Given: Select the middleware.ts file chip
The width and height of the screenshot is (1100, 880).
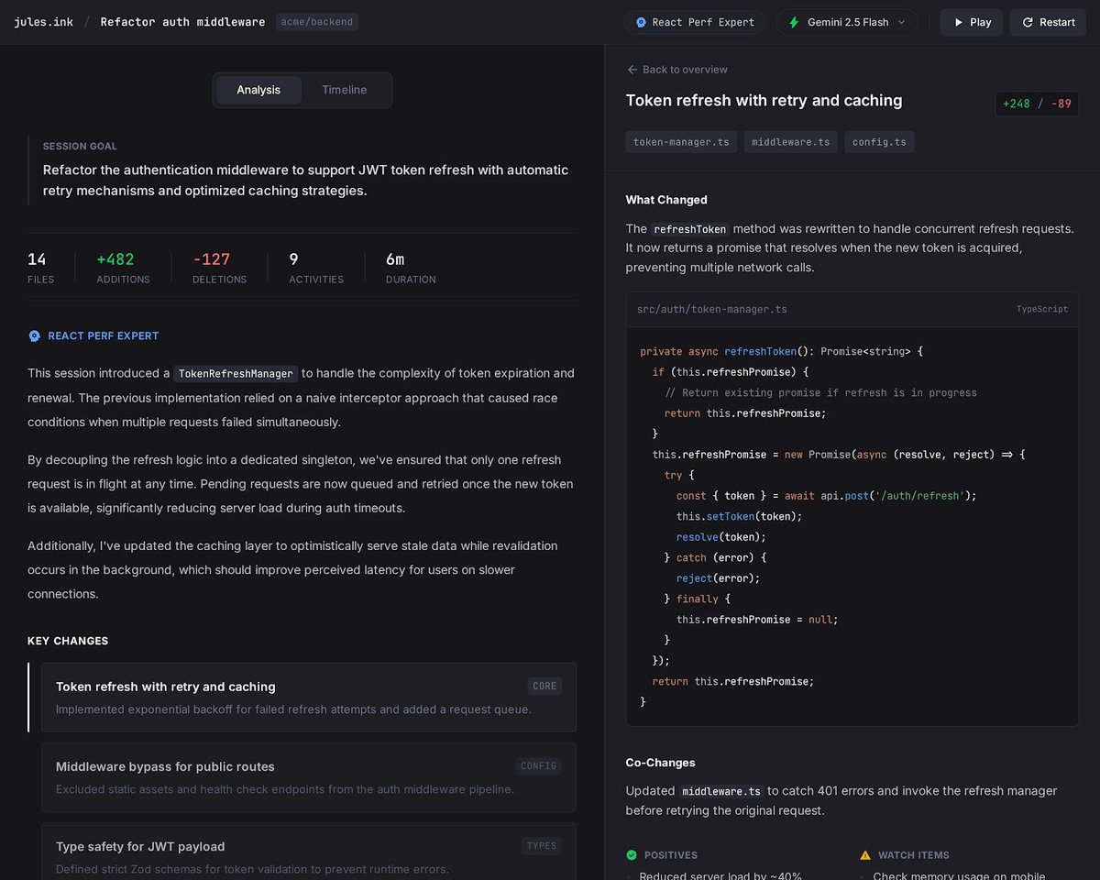Looking at the screenshot, I should click(x=791, y=142).
